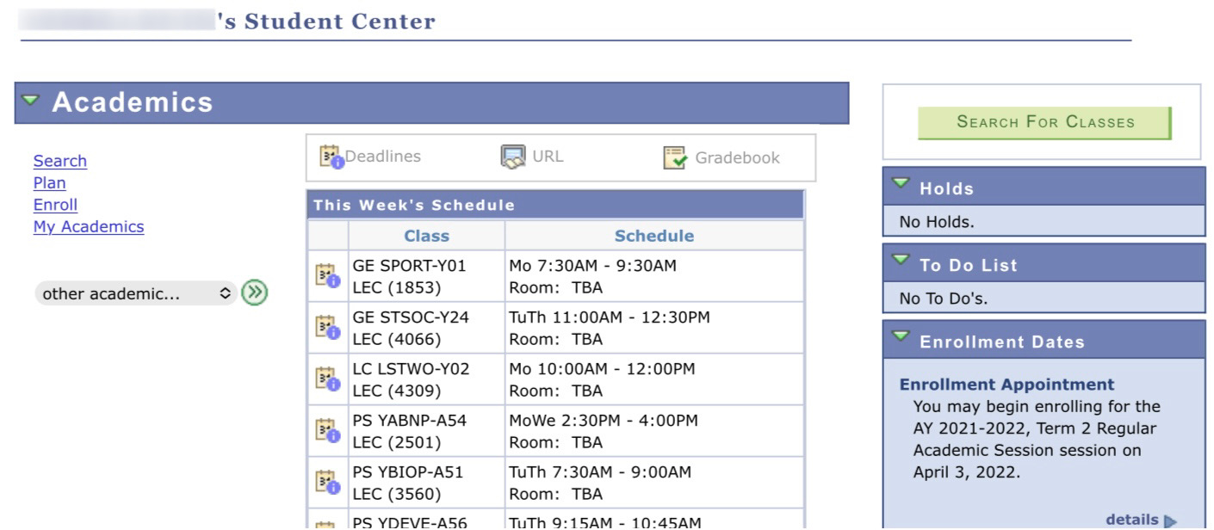Open the Enroll link
1214x530 pixels.
tap(55, 205)
